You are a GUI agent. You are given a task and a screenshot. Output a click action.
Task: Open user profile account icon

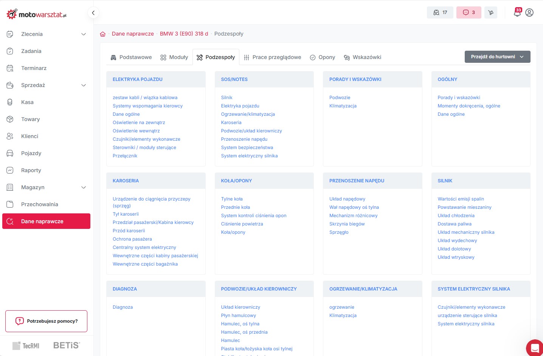(x=529, y=13)
